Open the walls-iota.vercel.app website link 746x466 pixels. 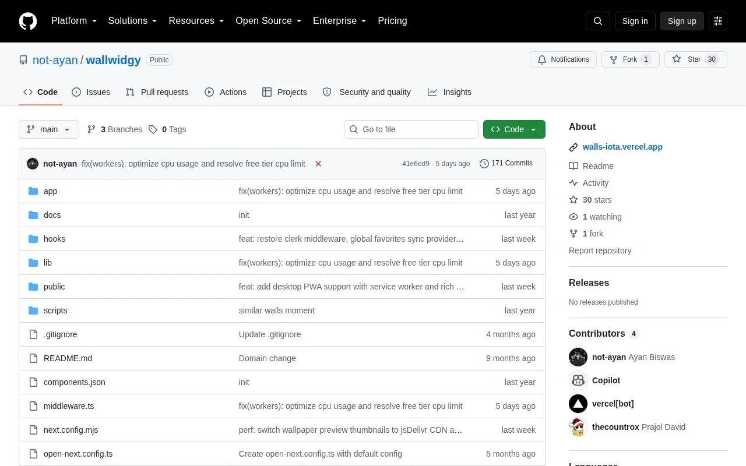click(622, 147)
